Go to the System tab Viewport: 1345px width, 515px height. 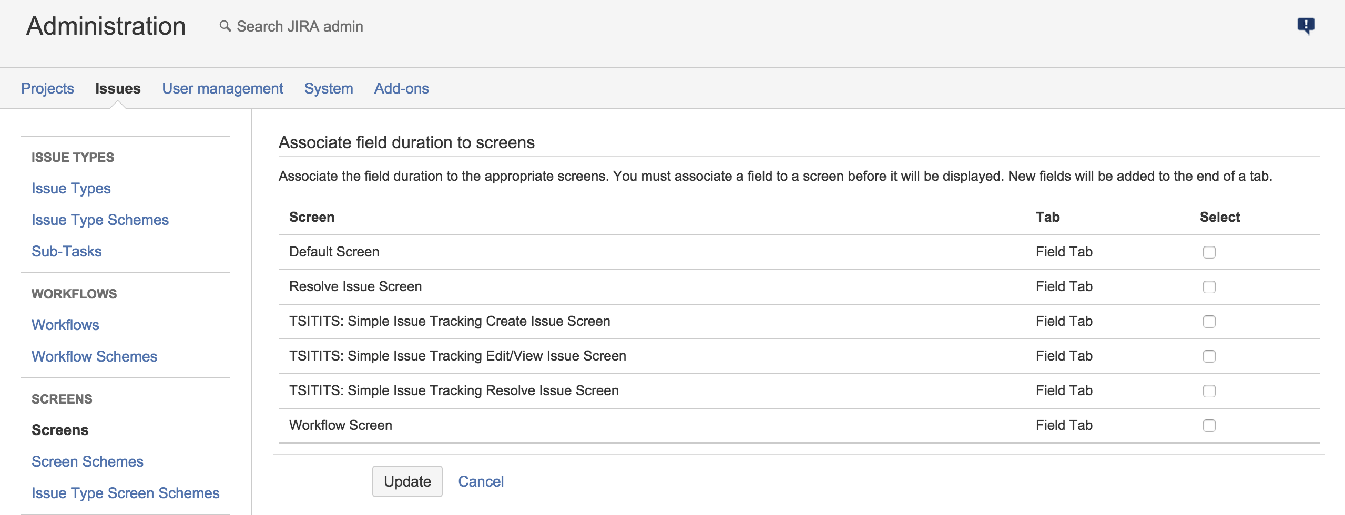329,88
